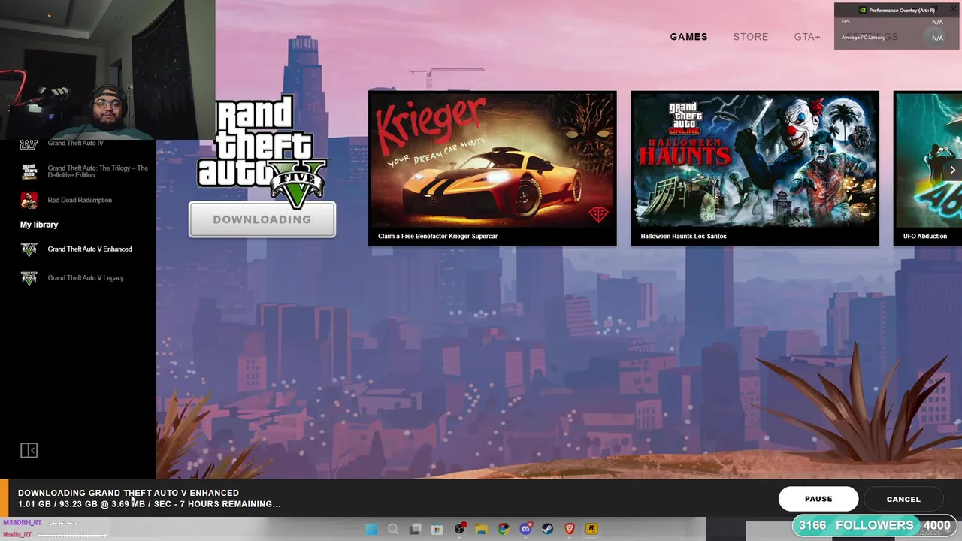The image size is (962, 541).
Task: Click the DOWNLOADING button under GTA V logo
Action: 262,219
